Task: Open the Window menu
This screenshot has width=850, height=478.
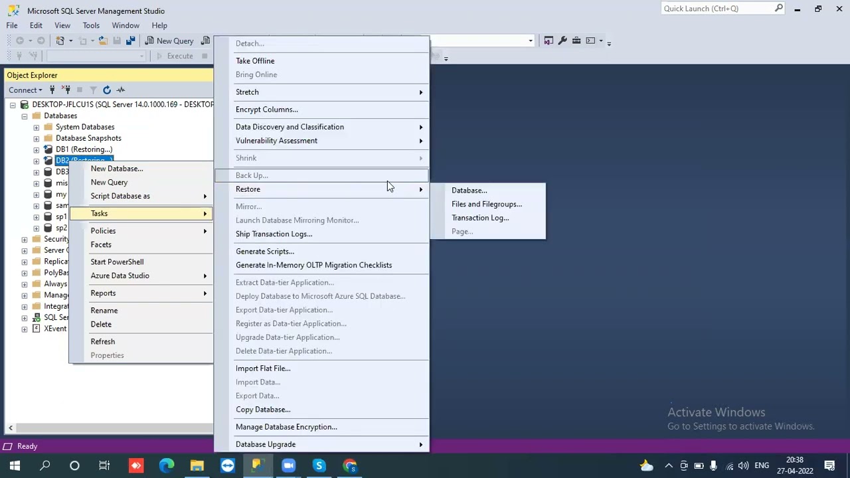Action: point(126,25)
